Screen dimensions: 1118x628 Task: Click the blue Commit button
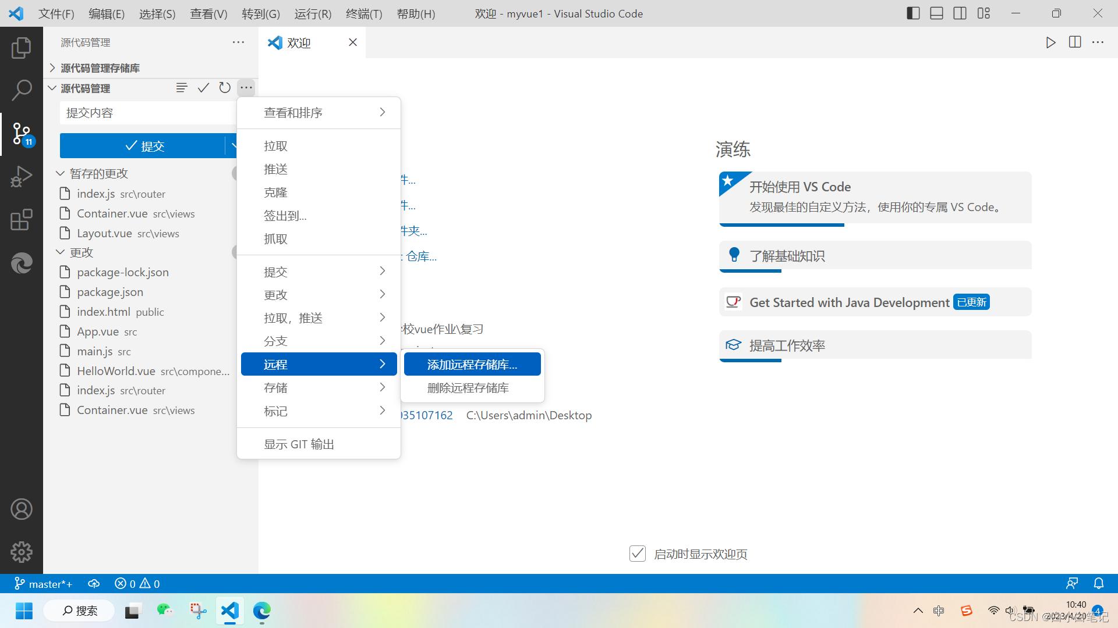pyautogui.click(x=142, y=146)
